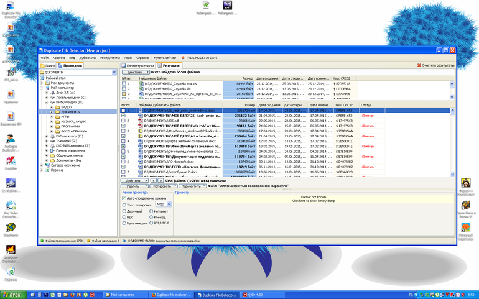Click Очистить результаты to clear the results
The width and height of the screenshot is (479, 299).
435,65
